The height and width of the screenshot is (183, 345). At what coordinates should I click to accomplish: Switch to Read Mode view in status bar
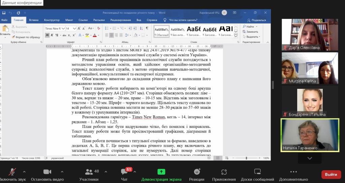click(209, 158)
